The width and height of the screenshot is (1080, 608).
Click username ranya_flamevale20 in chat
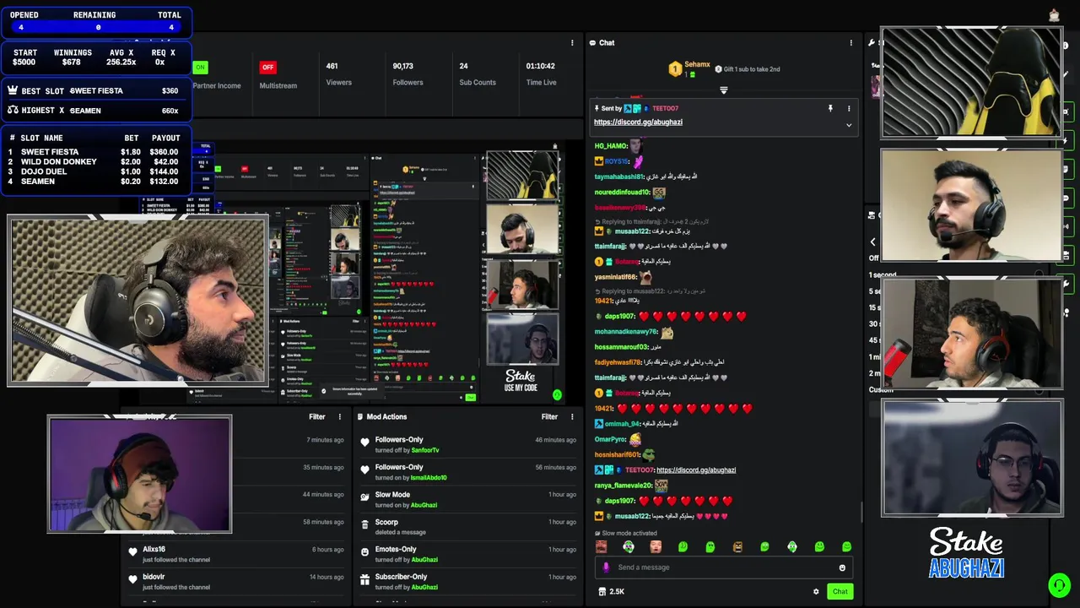[623, 486]
